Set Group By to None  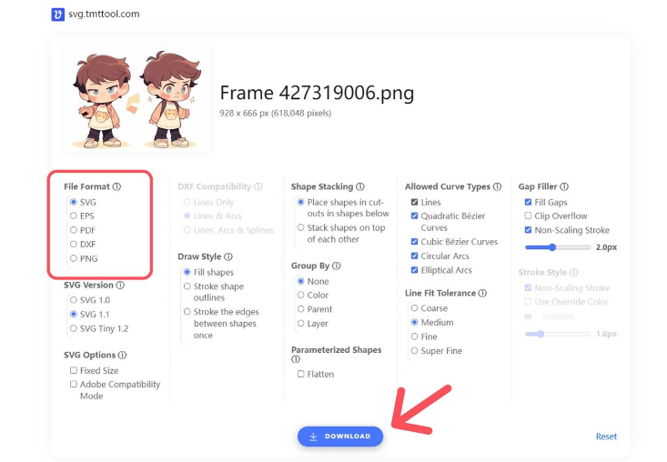click(301, 281)
